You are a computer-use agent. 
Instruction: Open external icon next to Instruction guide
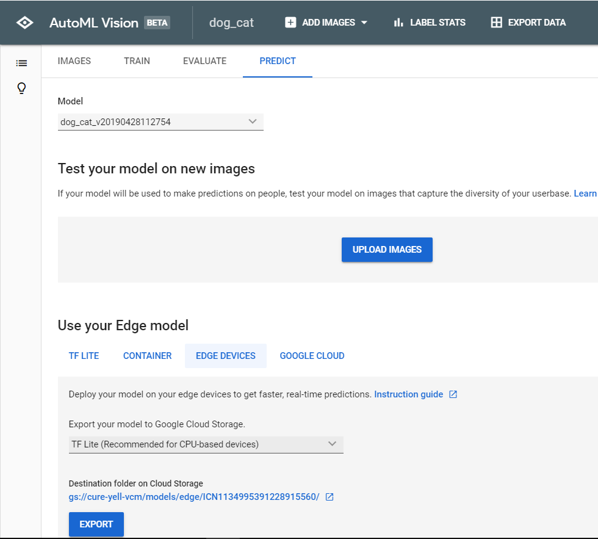(453, 394)
